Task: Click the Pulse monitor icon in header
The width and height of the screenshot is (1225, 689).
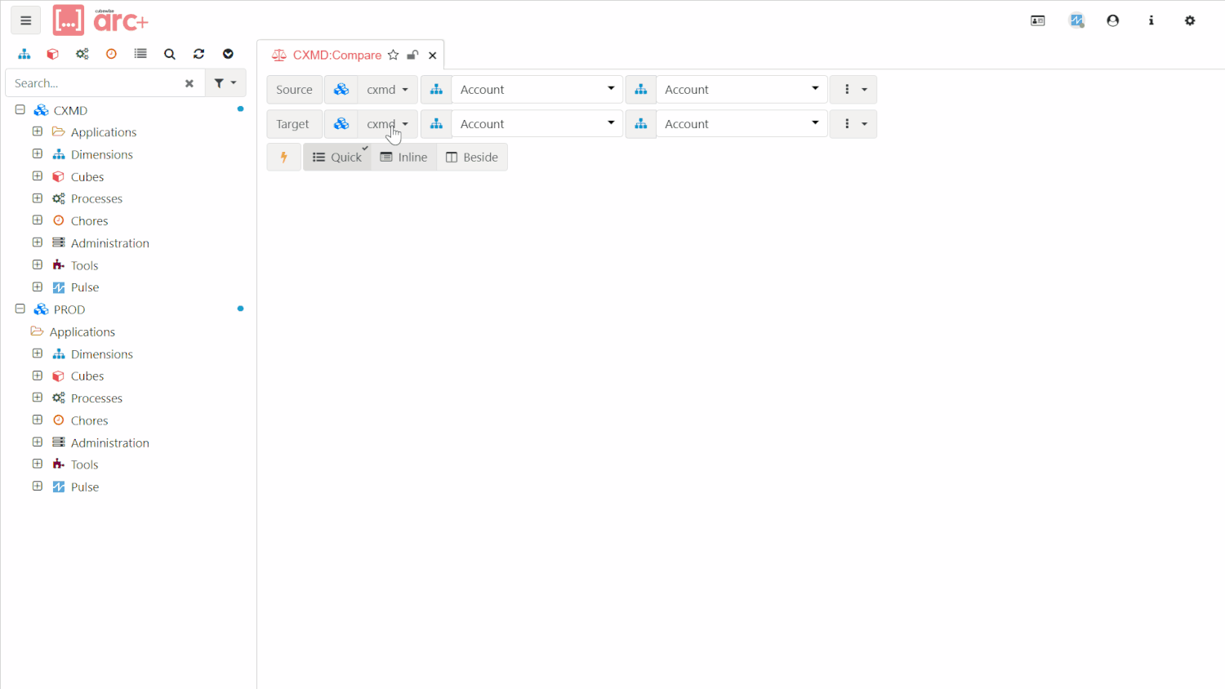Action: click(x=1077, y=20)
